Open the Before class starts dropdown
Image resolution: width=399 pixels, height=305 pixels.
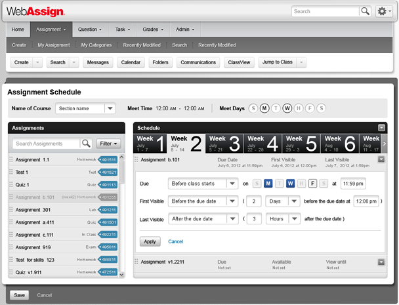pyautogui.click(x=203, y=184)
